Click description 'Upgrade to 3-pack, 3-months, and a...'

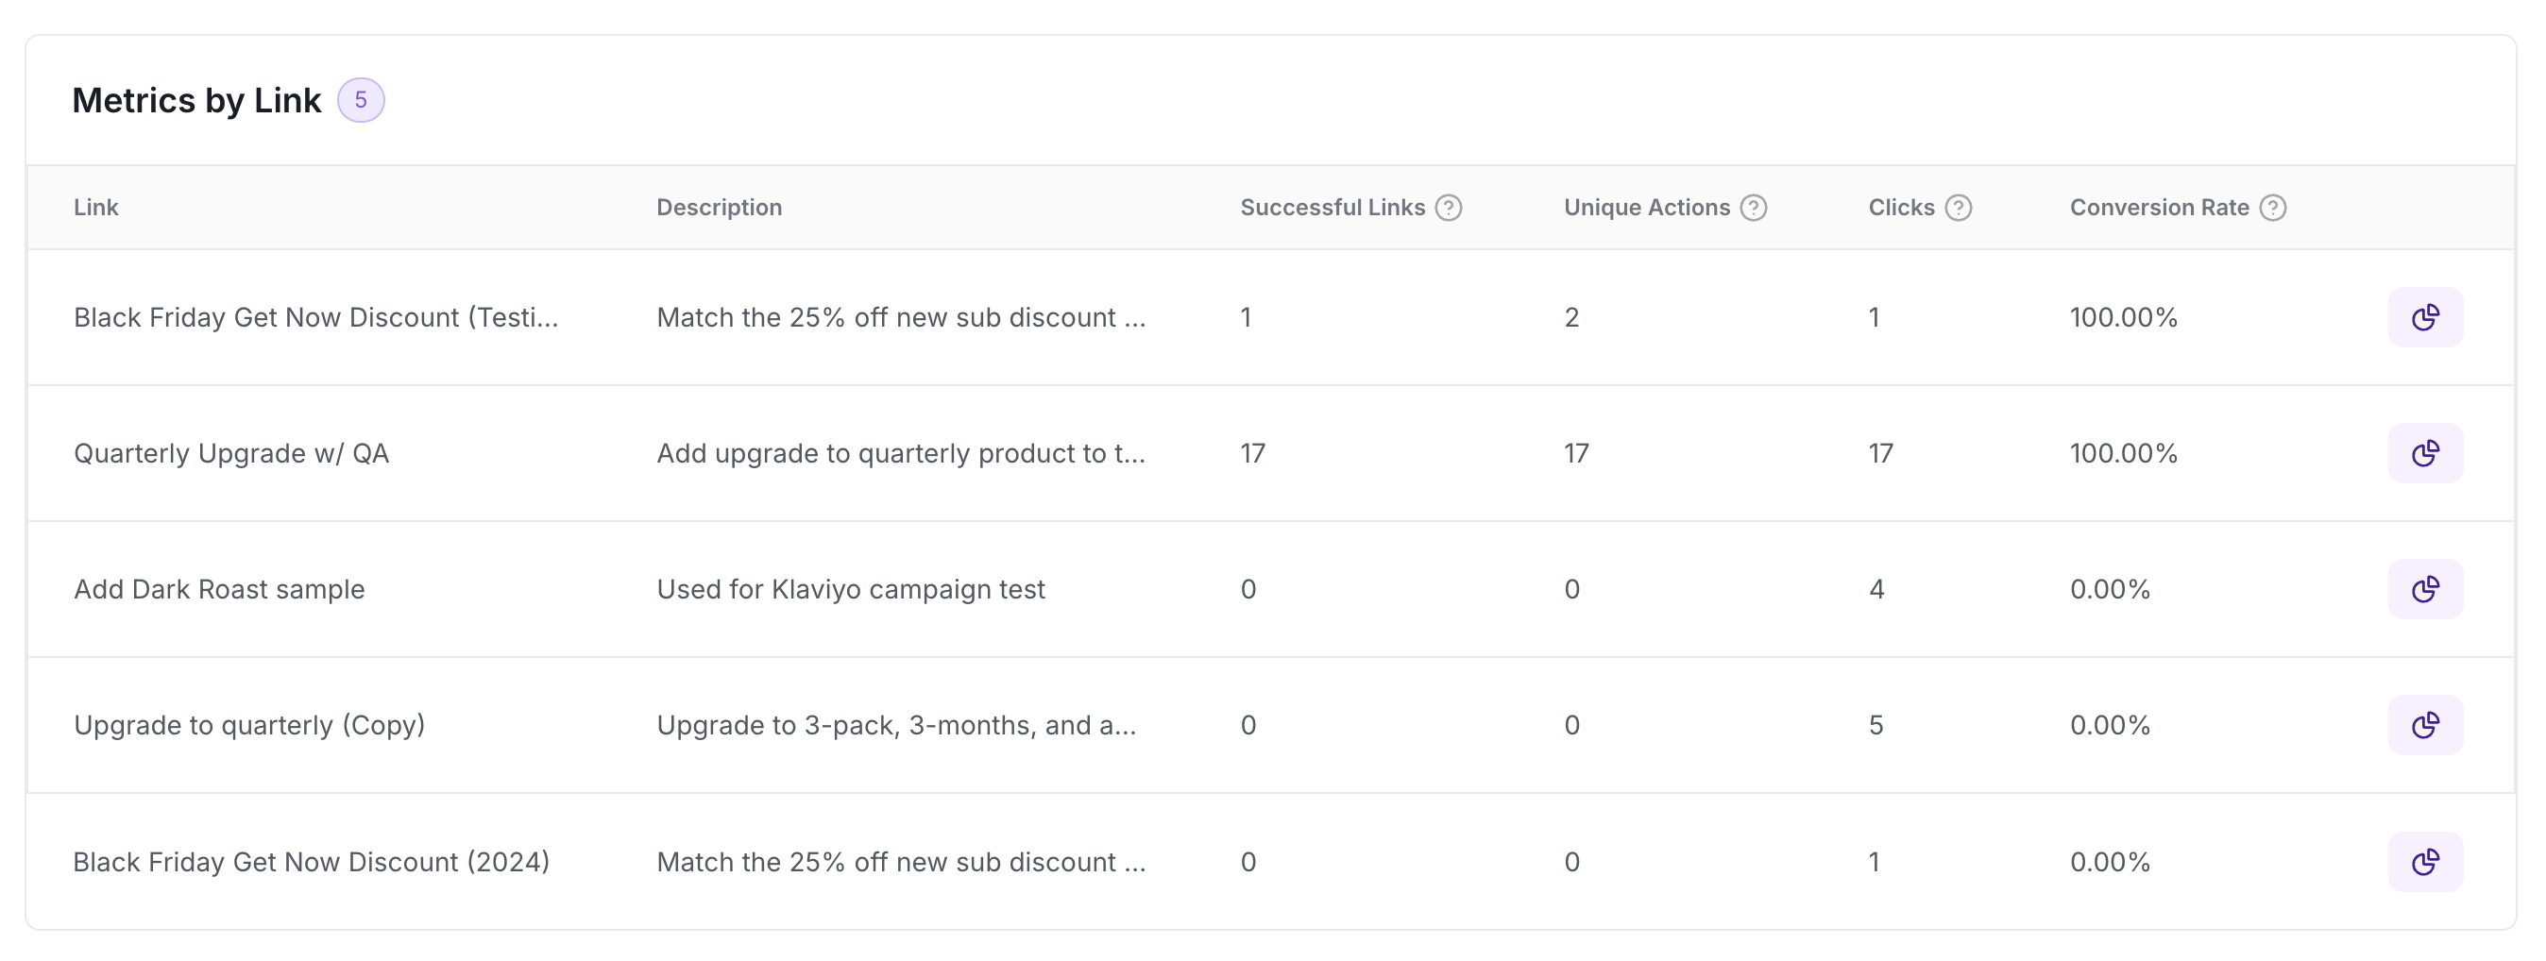click(x=896, y=725)
